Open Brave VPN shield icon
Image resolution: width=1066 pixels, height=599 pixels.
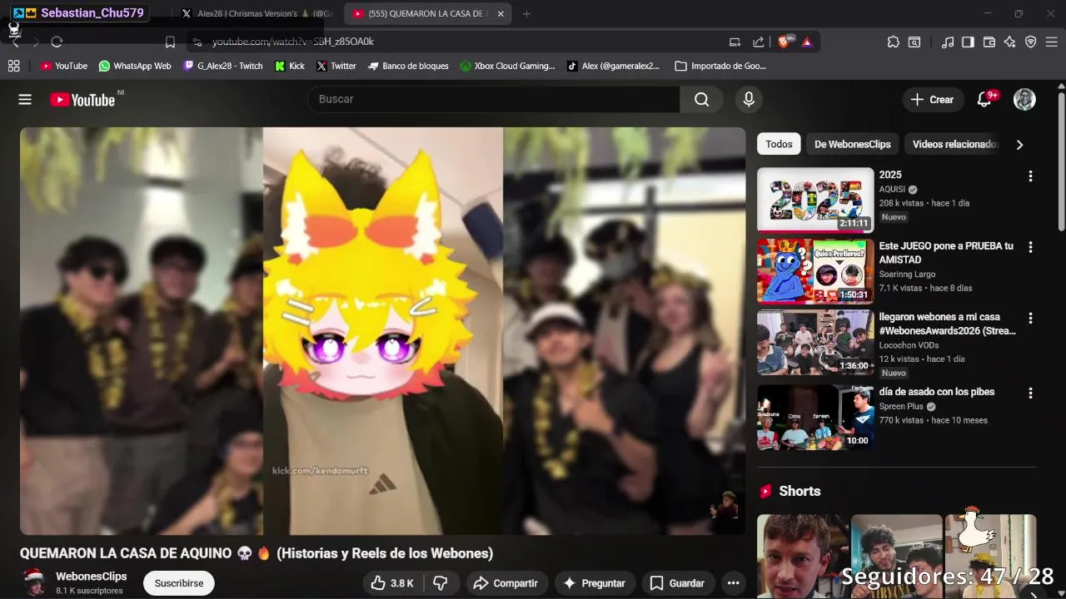[x=1030, y=42]
